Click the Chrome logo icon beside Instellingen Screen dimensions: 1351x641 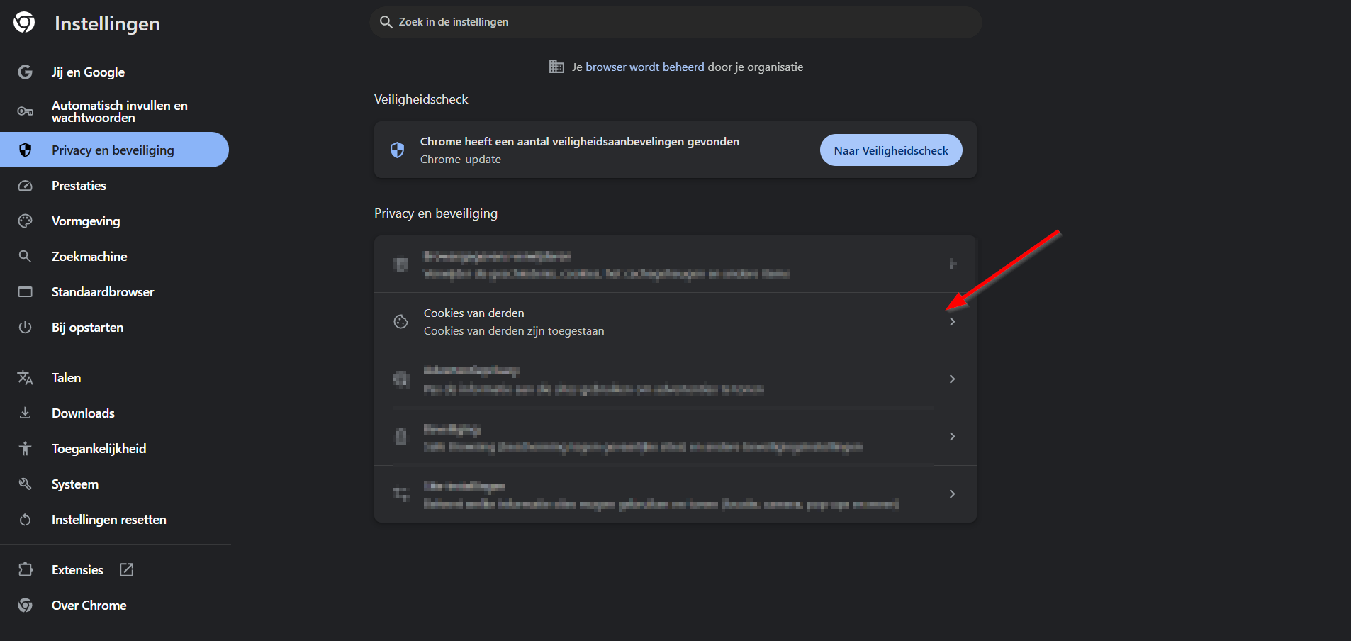tap(24, 23)
